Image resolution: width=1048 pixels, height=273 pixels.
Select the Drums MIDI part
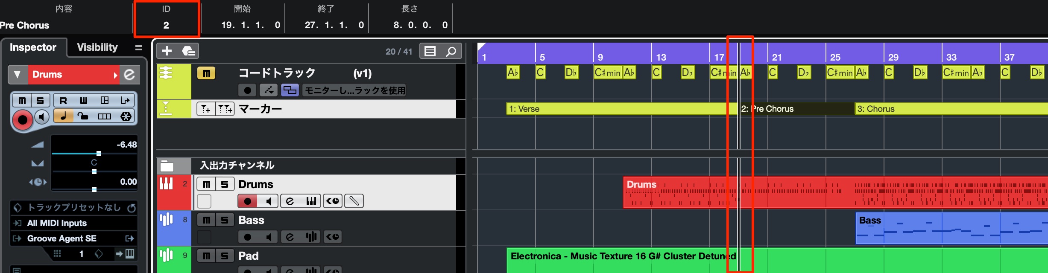tap(836, 192)
